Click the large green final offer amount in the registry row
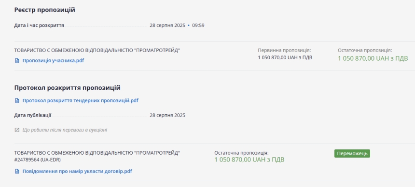415x187 pixels. pos(373,58)
